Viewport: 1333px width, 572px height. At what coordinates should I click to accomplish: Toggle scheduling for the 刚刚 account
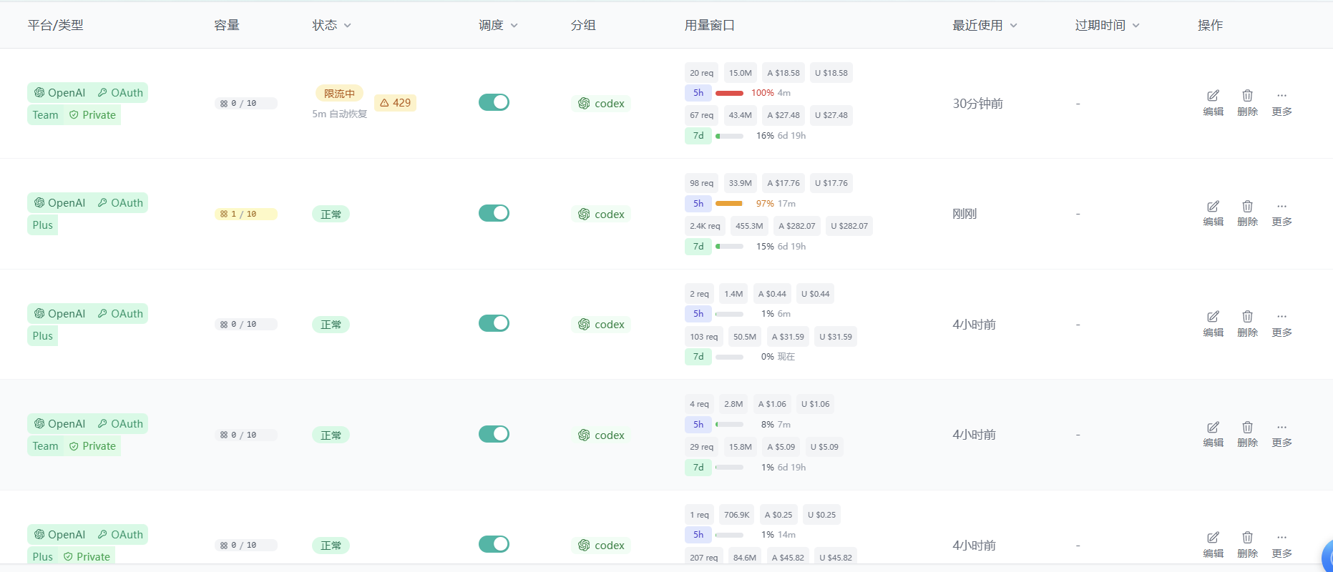[494, 213]
